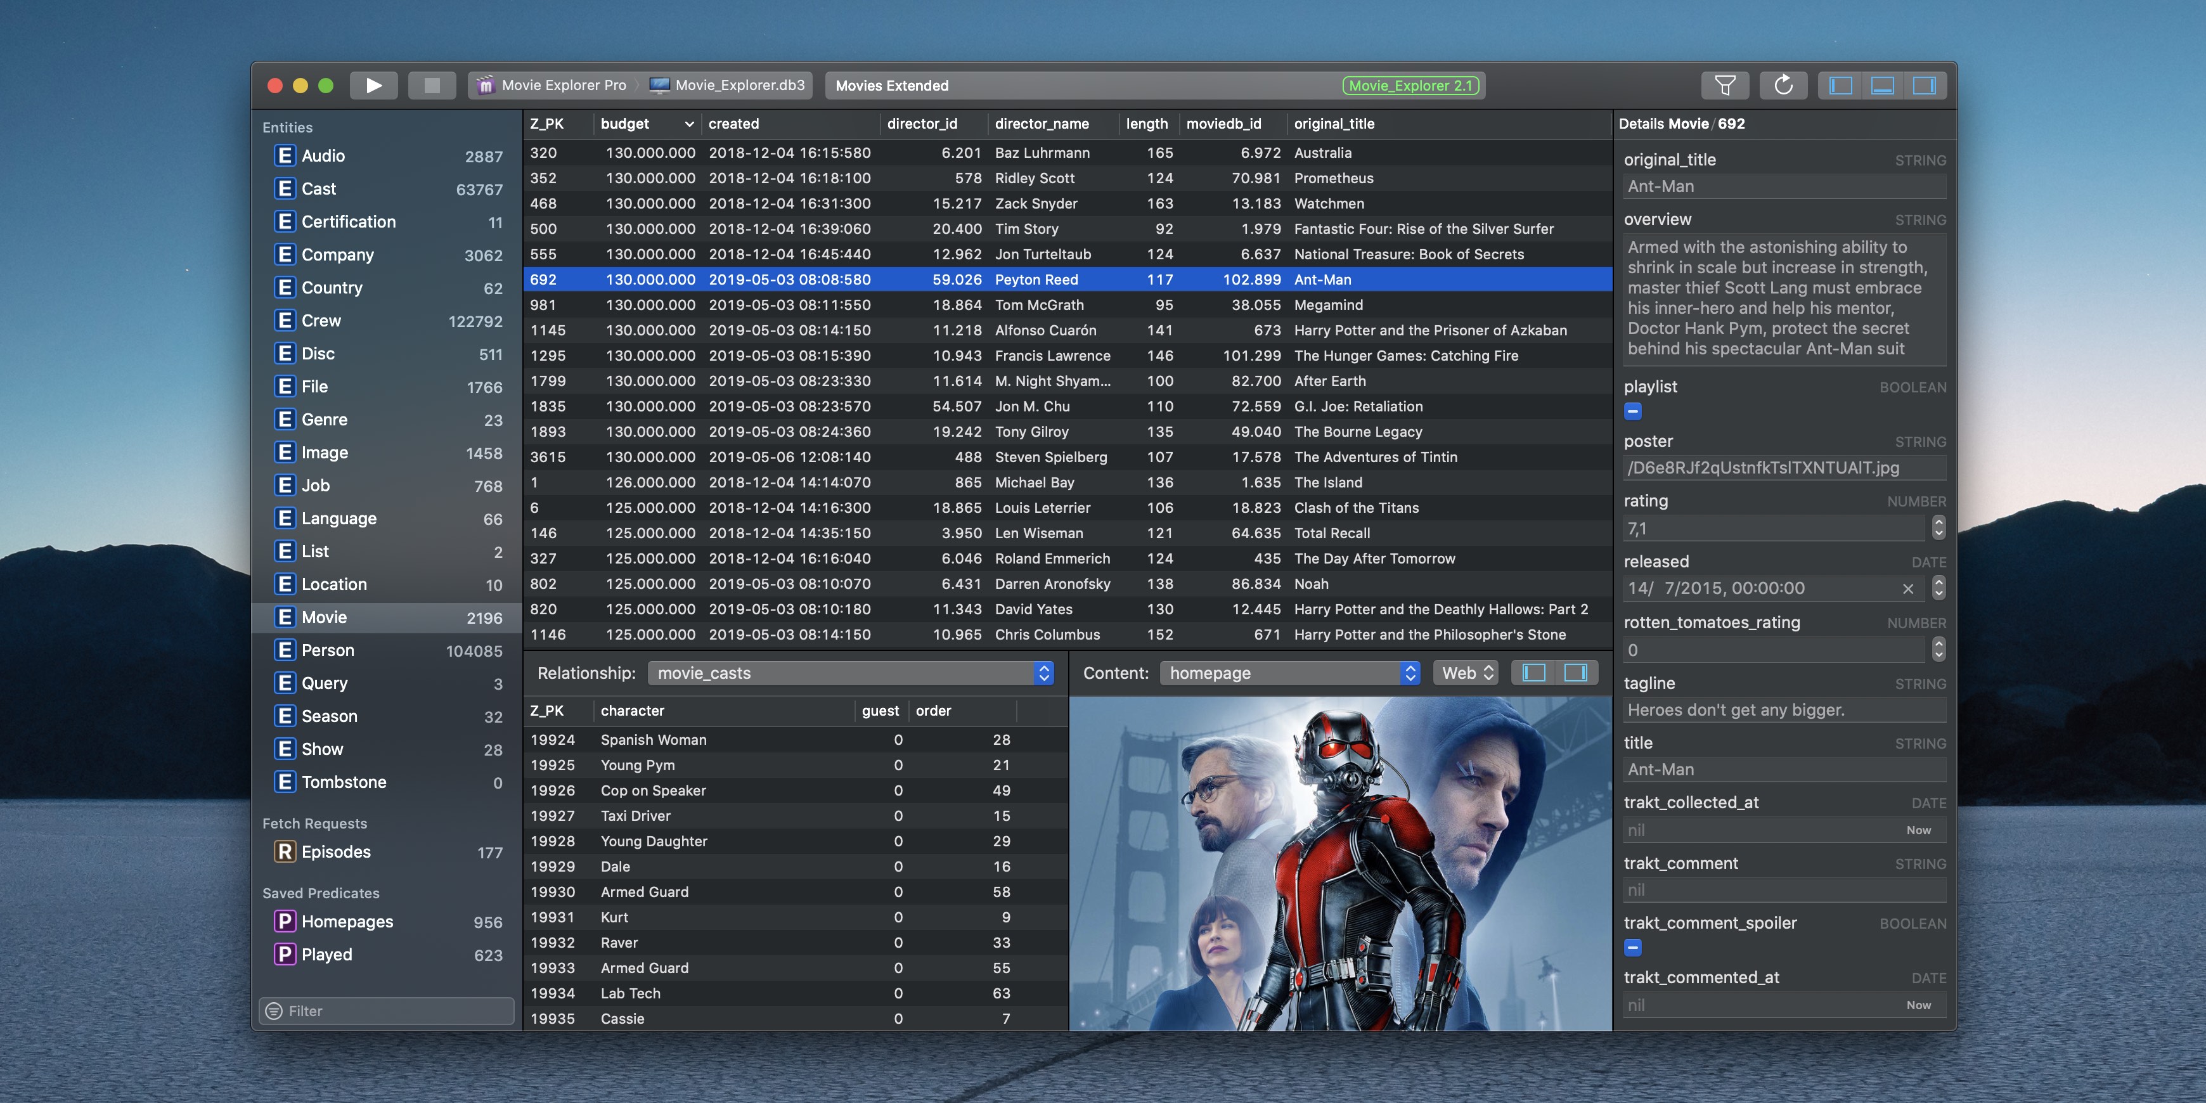
Task: Open the filter funnel icon in toolbar
Action: (1725, 85)
